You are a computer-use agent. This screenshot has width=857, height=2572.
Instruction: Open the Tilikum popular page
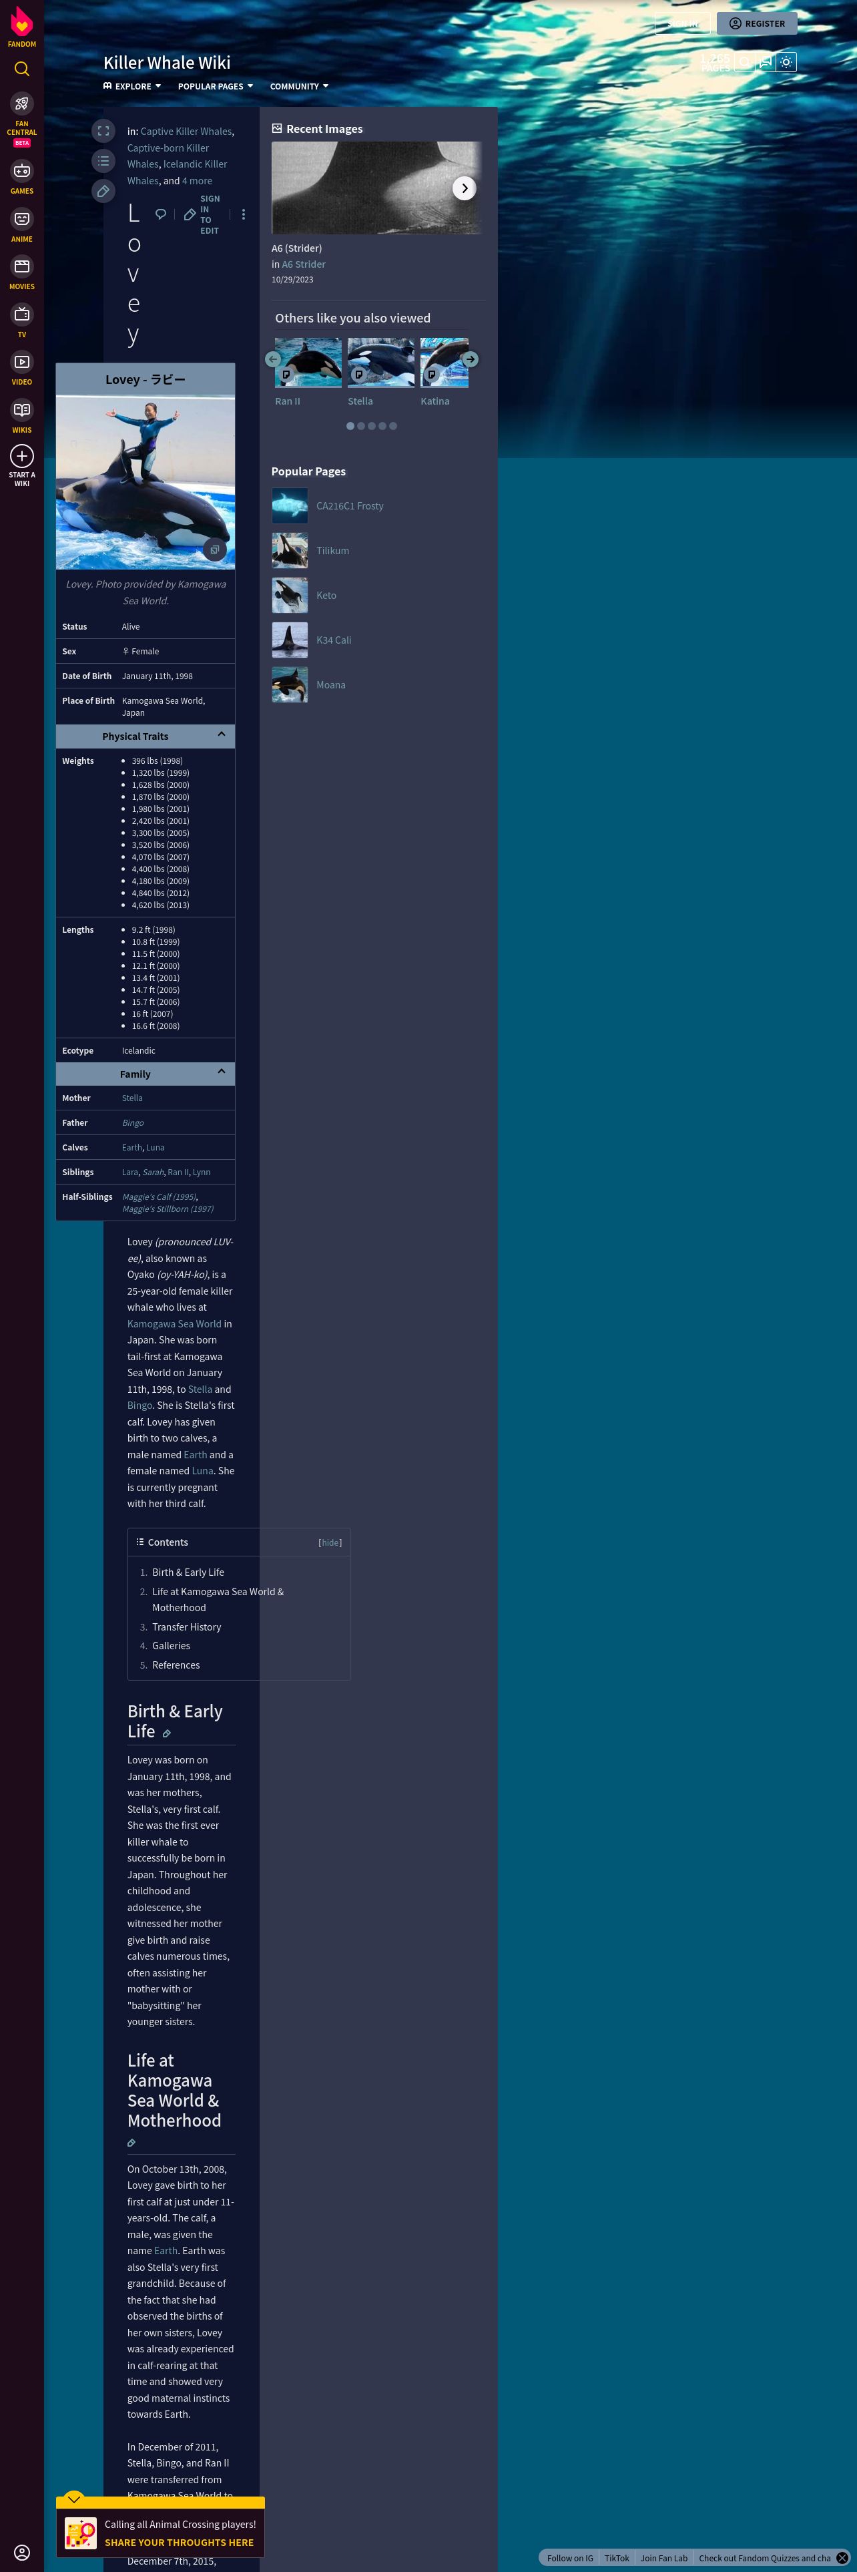tap(332, 550)
